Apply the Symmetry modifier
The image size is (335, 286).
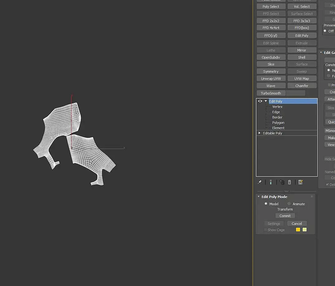point(271,71)
